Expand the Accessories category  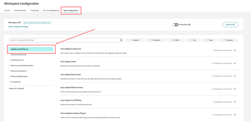(x=10, y=82)
